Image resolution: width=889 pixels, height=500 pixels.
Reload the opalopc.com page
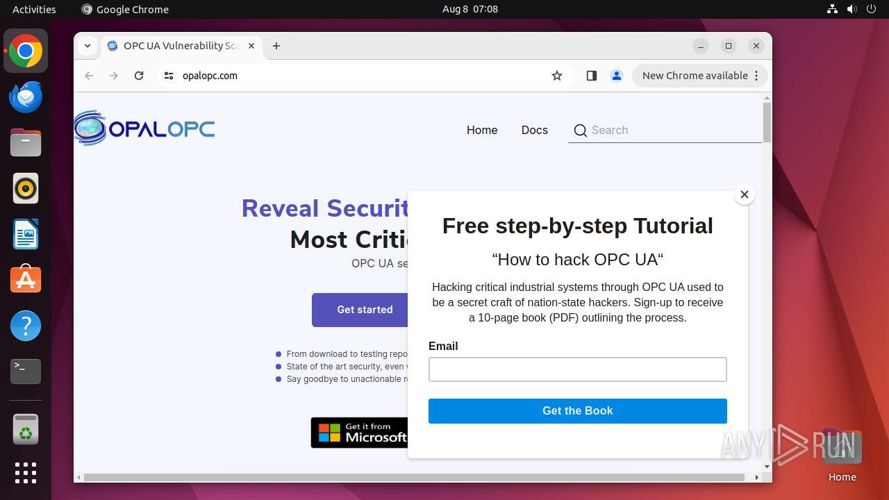tap(139, 76)
